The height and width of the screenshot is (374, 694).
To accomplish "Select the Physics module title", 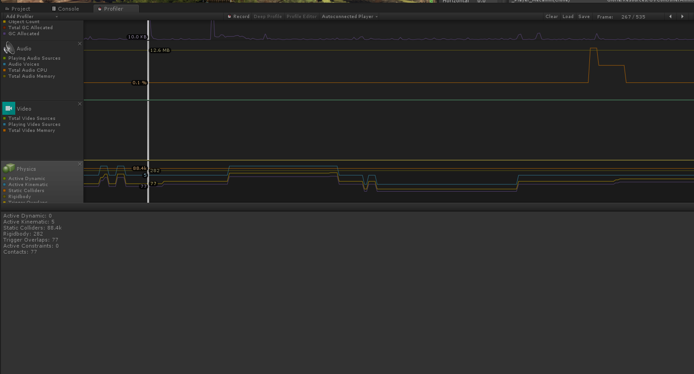I will pos(26,169).
